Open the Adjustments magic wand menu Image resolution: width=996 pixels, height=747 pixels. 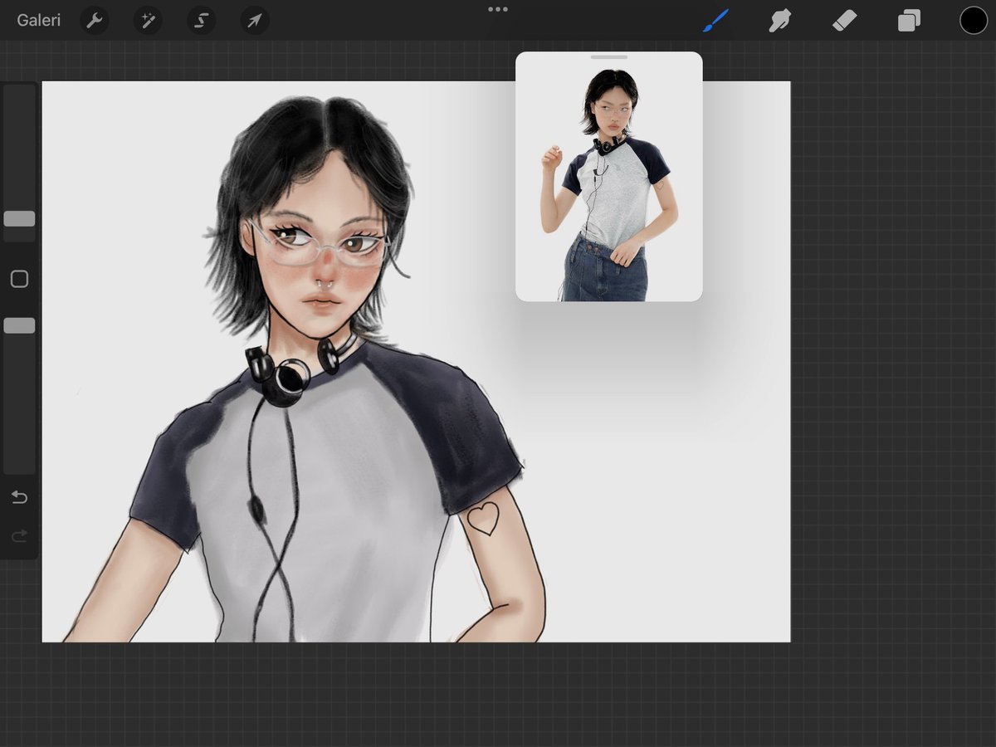(148, 21)
